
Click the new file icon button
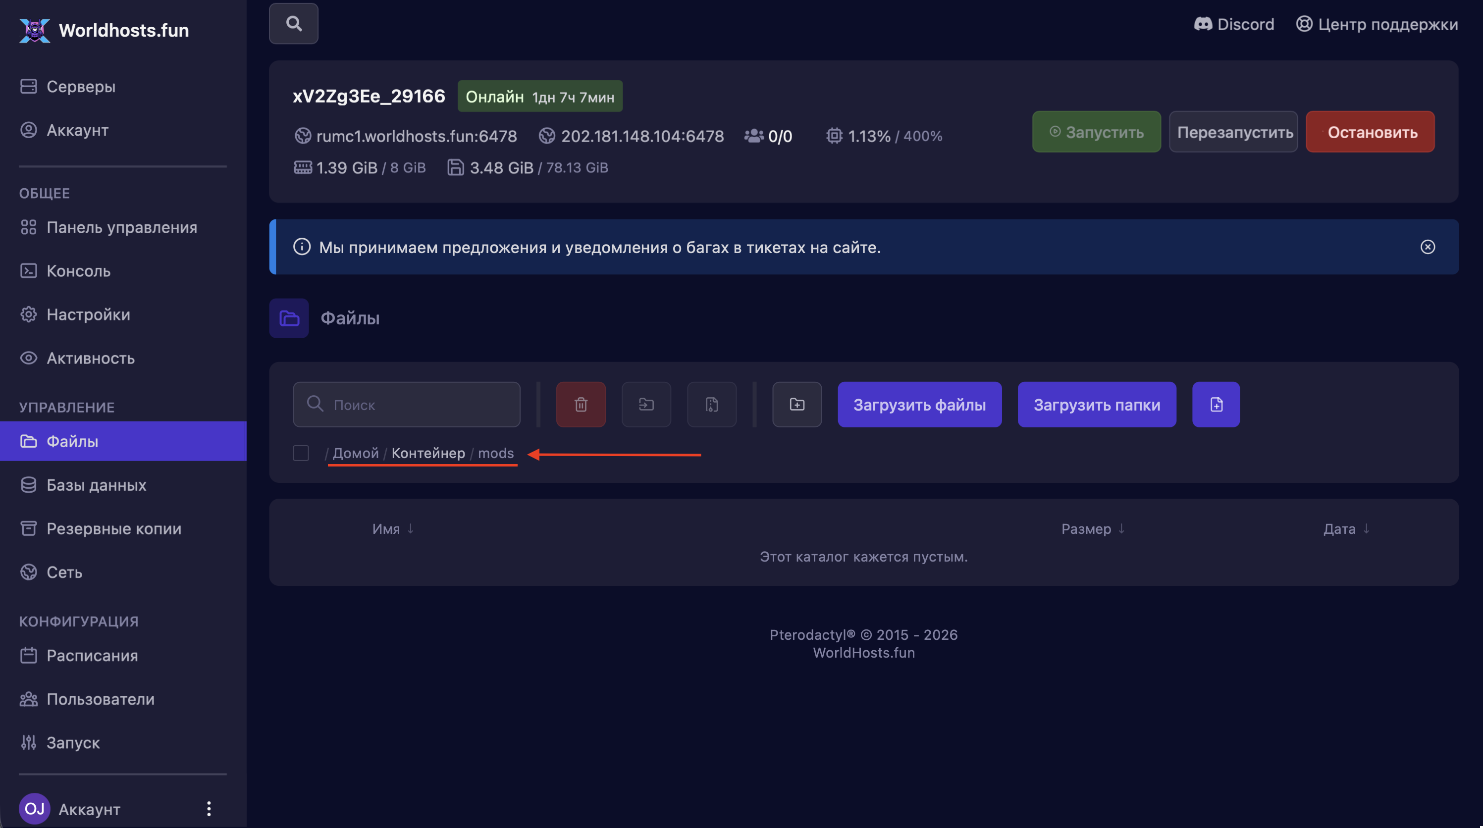(1216, 405)
